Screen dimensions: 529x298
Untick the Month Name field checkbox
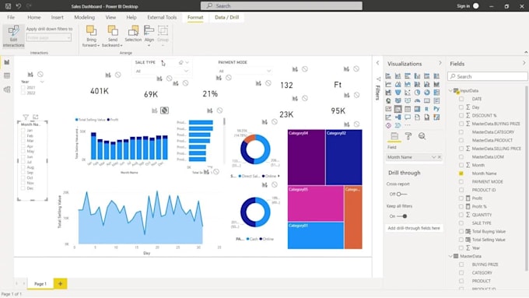tap(461, 174)
